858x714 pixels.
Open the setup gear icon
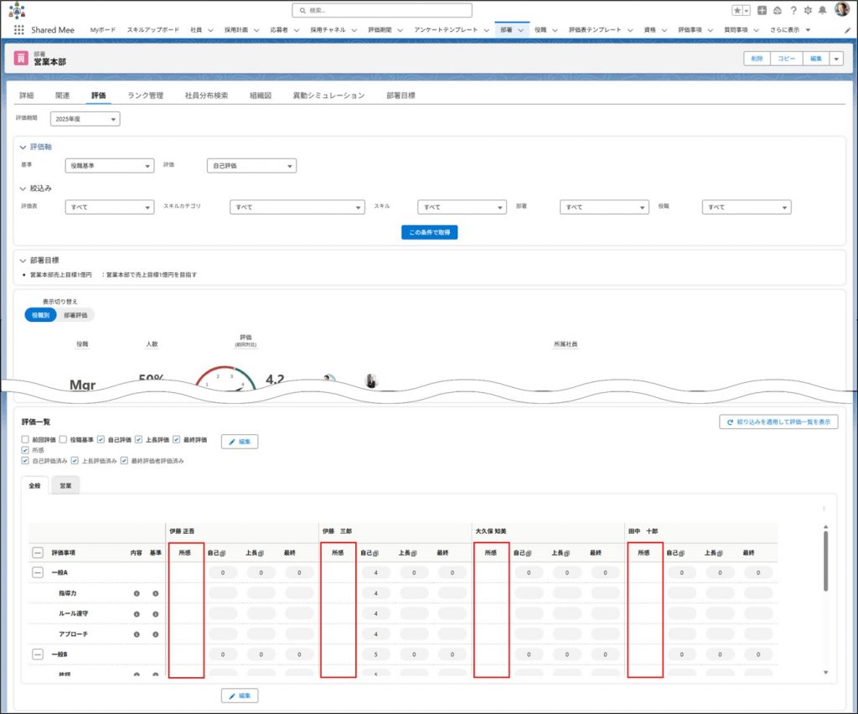[x=808, y=10]
